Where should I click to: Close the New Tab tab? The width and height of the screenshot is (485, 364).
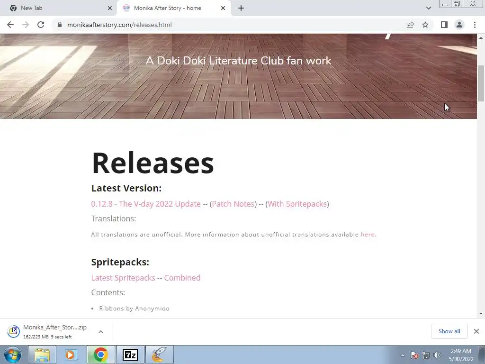coord(110,8)
